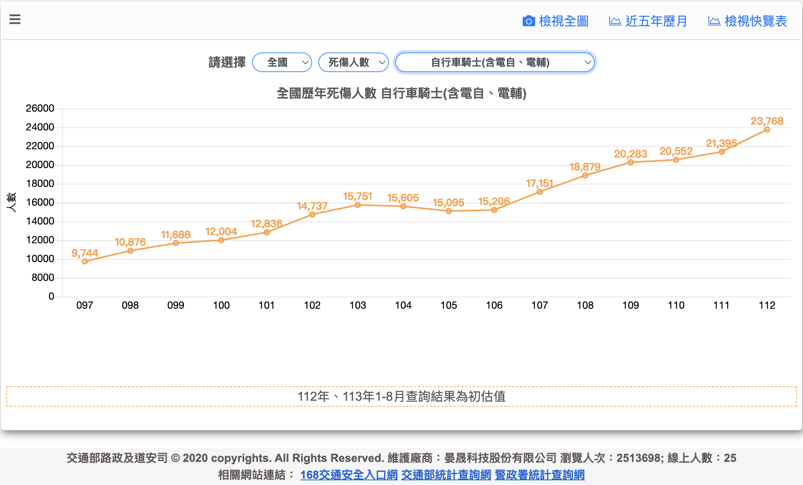The height and width of the screenshot is (485, 803).
Task: Click data point for year 097
Action: click(85, 261)
